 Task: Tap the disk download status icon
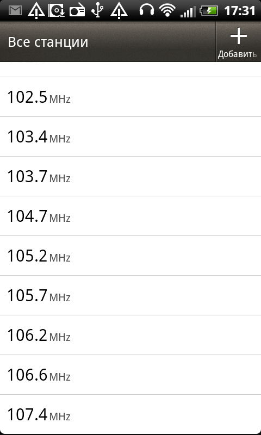57,11
